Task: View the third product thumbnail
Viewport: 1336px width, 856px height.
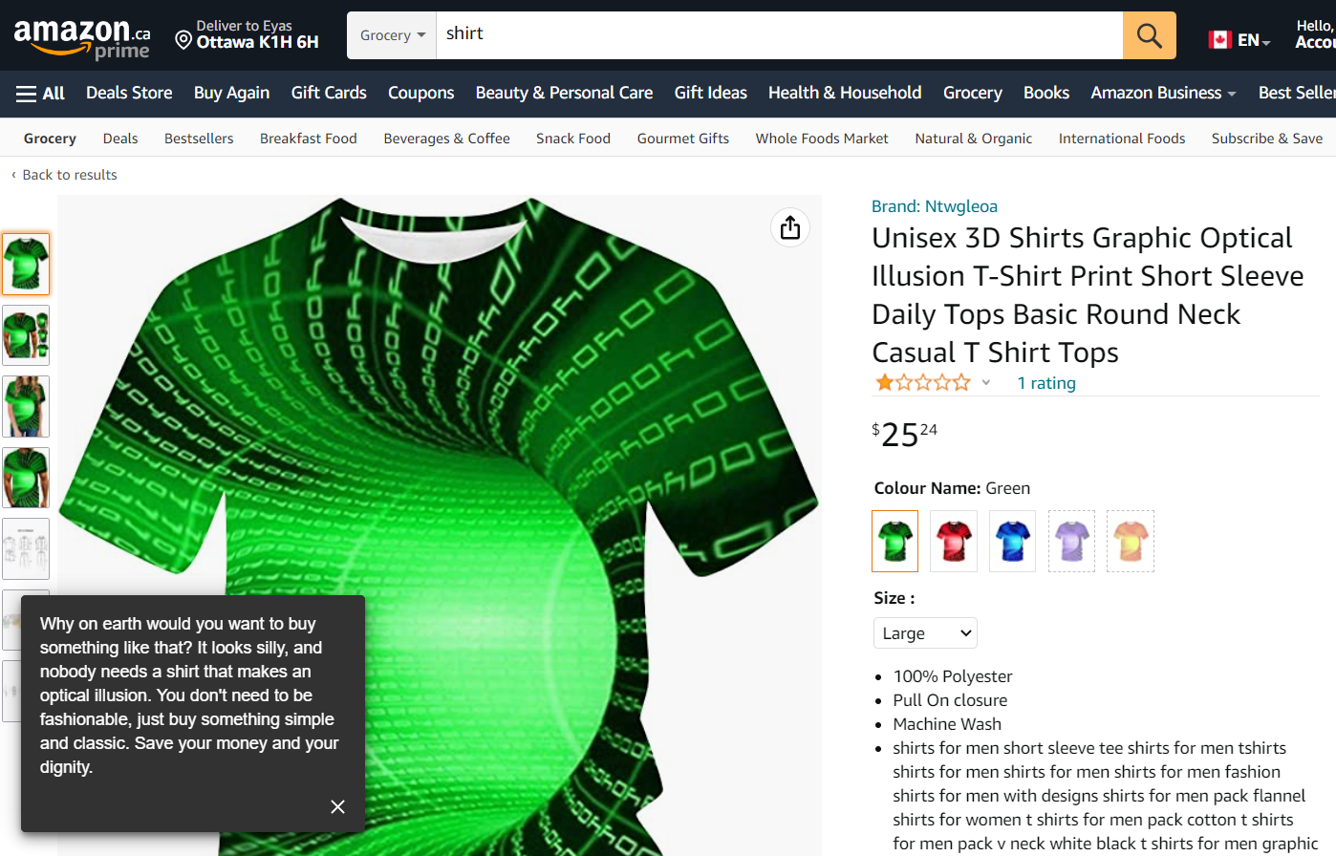Action: 26,406
